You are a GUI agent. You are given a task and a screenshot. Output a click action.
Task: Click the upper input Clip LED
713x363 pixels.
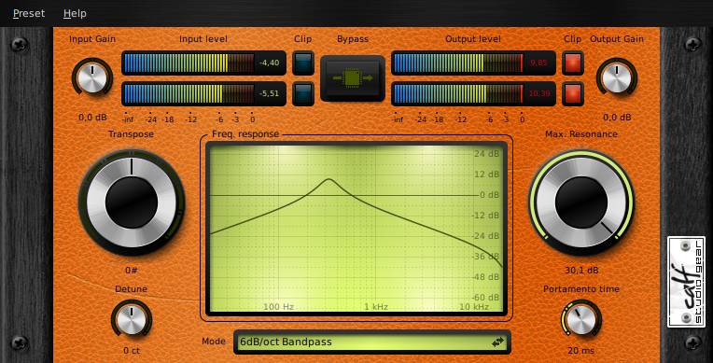tap(303, 63)
